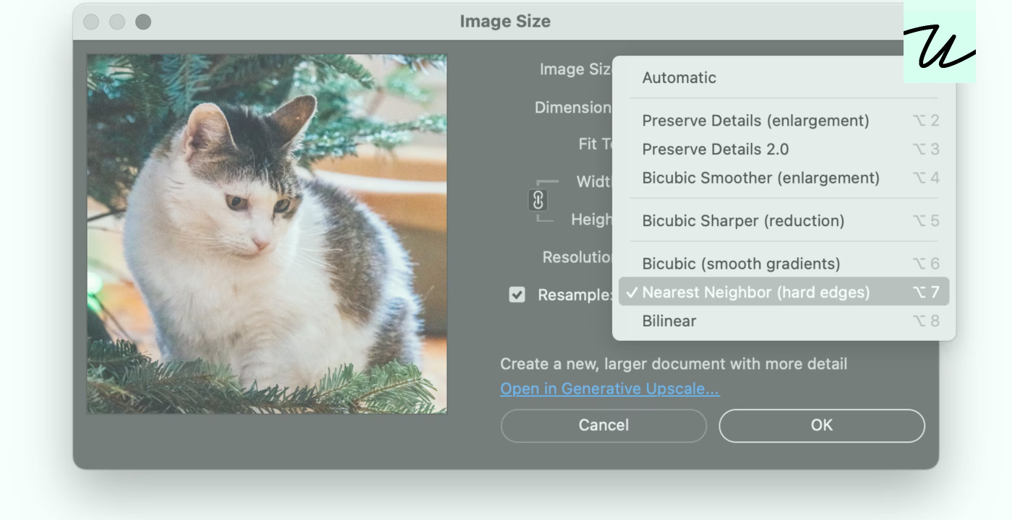This screenshot has width=1012, height=520.
Task: Open the Generative Upscale link
Action: point(609,389)
